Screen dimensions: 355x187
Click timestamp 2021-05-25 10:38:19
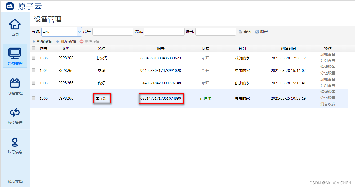point(288,98)
